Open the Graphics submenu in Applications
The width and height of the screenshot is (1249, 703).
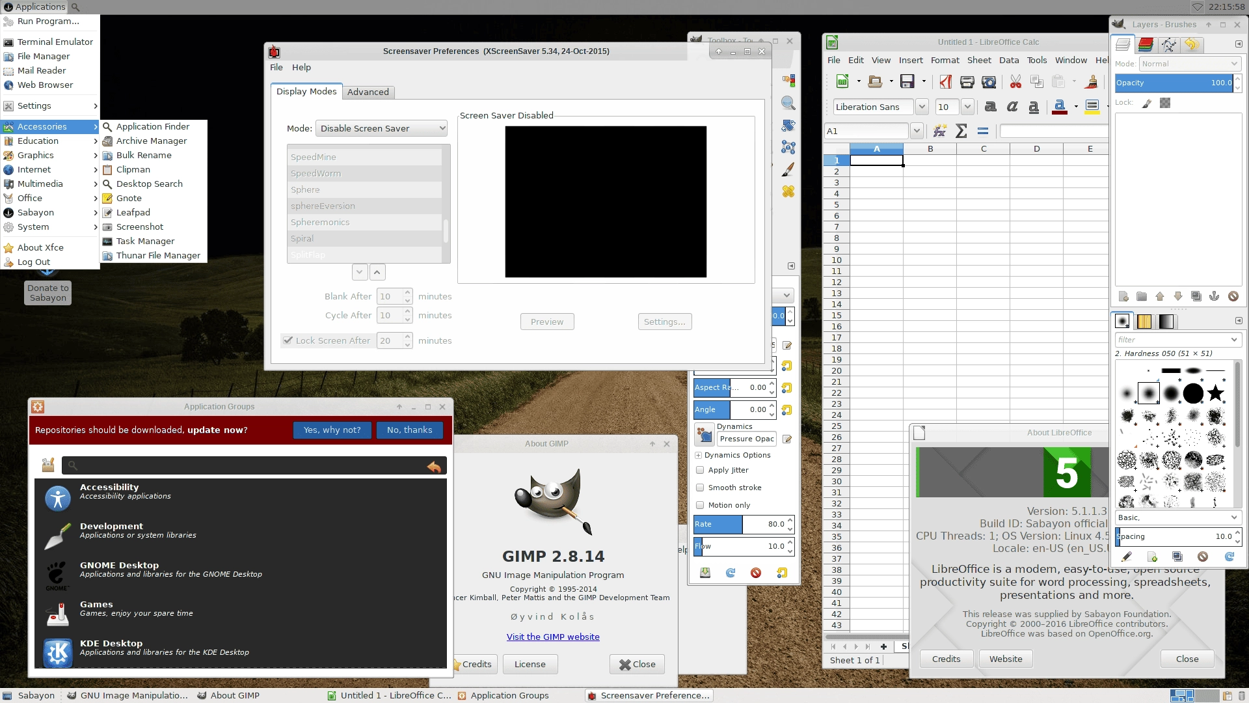click(50, 155)
